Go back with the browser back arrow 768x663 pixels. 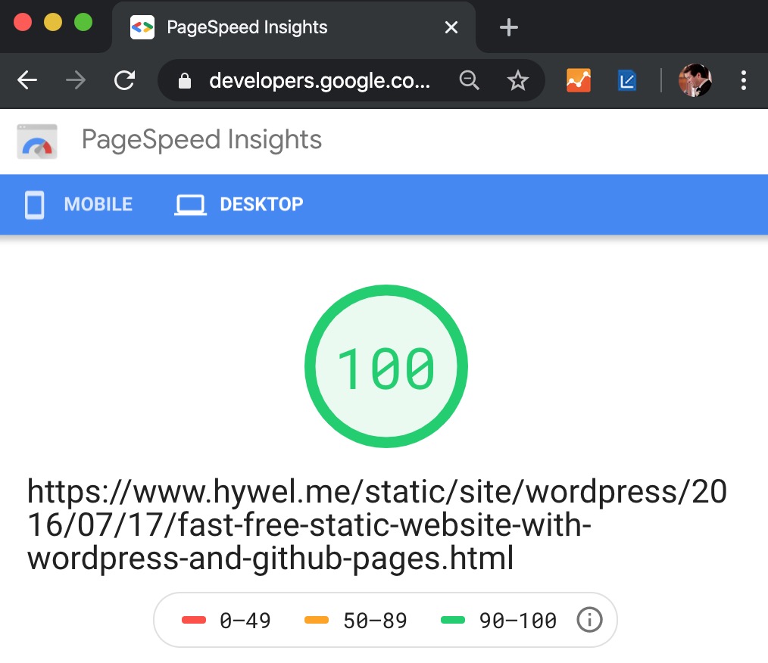click(27, 80)
